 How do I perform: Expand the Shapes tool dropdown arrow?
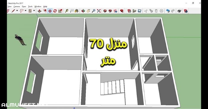click(34, 11)
